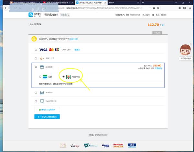194x152 pixels.
Task: Select the WebATM payment radio button
Action: [36, 101]
